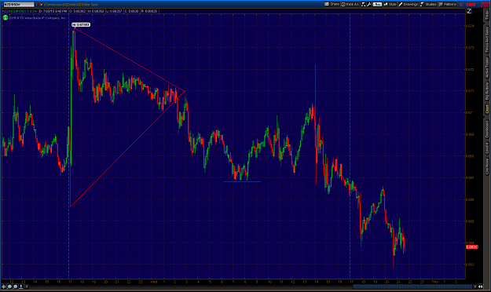This screenshot has width=491, height=292.
Task: Click the symbol input field
Action: tap(19, 5)
